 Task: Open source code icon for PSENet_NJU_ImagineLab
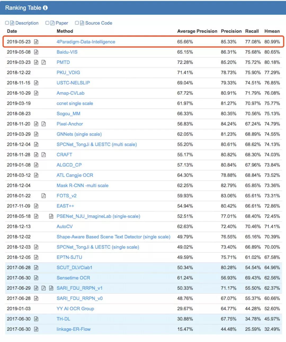click(x=51, y=216)
